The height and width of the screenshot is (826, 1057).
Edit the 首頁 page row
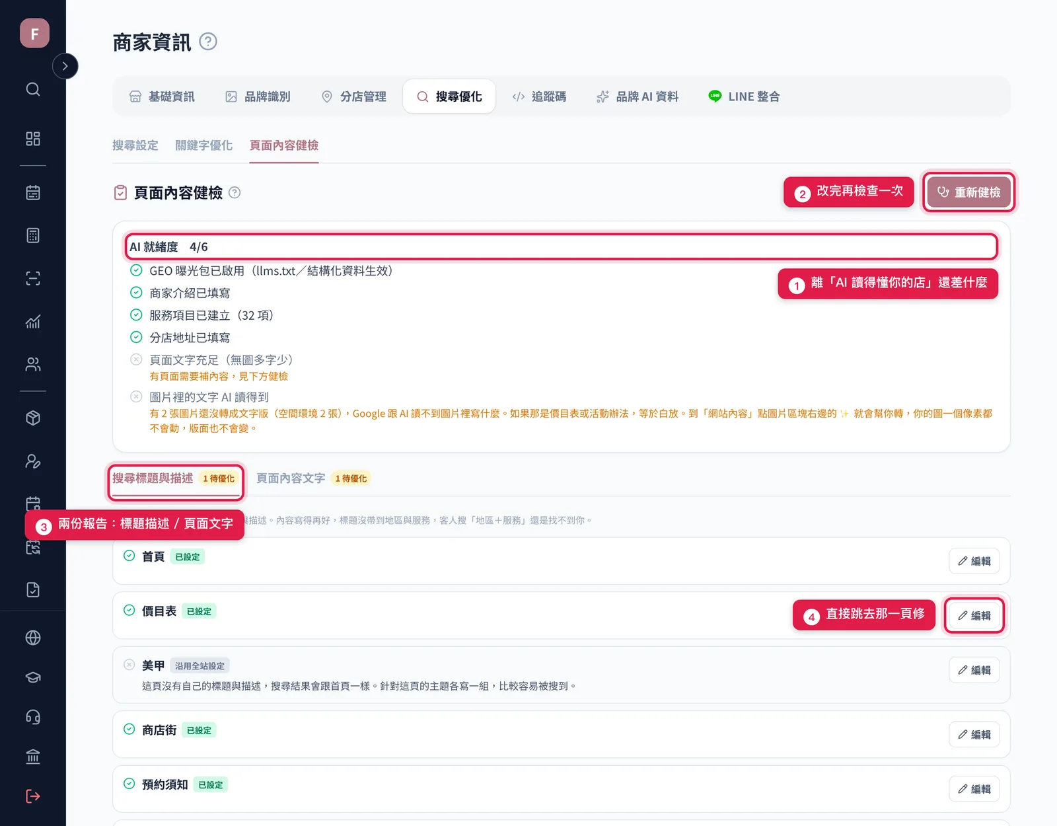pyautogui.click(x=974, y=561)
